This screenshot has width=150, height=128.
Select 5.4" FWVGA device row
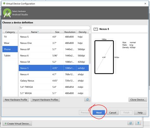pyautogui.click(x=54, y=87)
